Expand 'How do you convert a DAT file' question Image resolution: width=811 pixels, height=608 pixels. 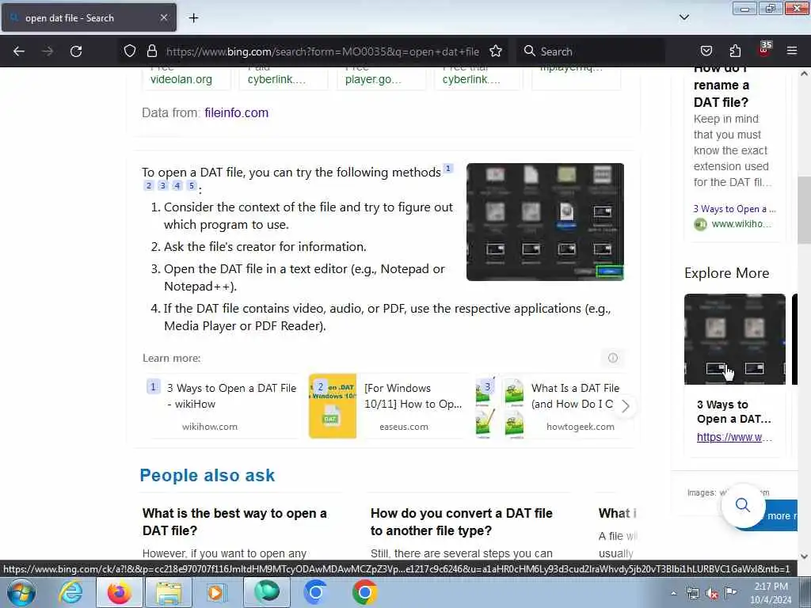[462, 522]
